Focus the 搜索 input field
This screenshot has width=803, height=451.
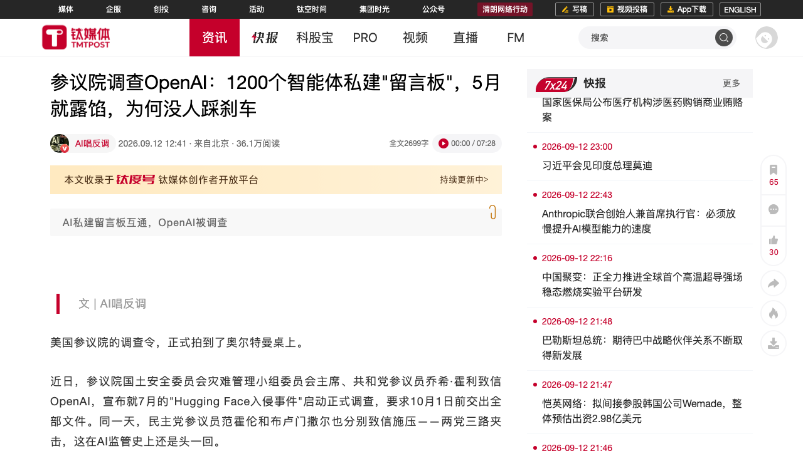tap(646, 38)
